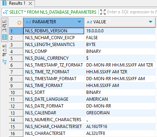Click the SQL query text icon
Viewport: 157px width, 137px height.
5,12
